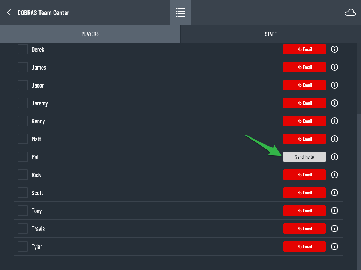Check the box next to Matt

pyautogui.click(x=23, y=139)
